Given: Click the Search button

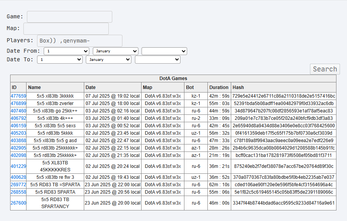Looking at the screenshot, I should 325,69.
